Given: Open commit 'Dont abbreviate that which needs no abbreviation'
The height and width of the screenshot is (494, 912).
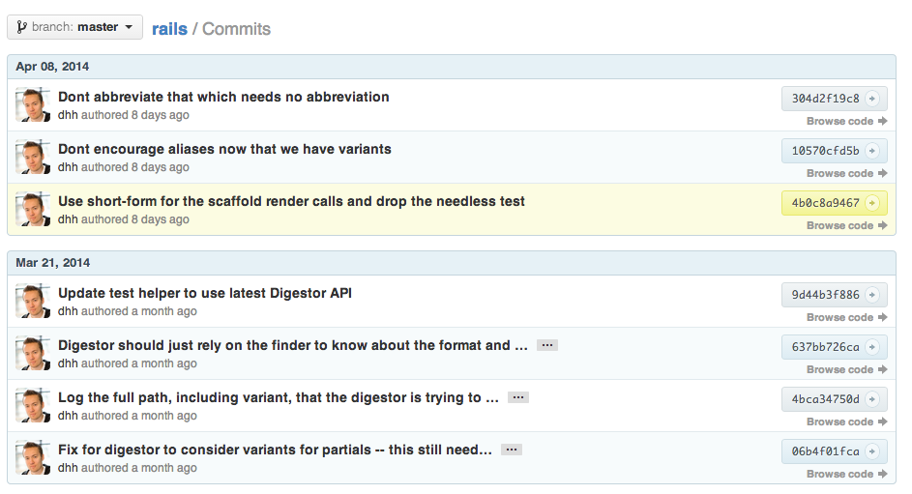Looking at the screenshot, I should pyautogui.click(x=223, y=97).
